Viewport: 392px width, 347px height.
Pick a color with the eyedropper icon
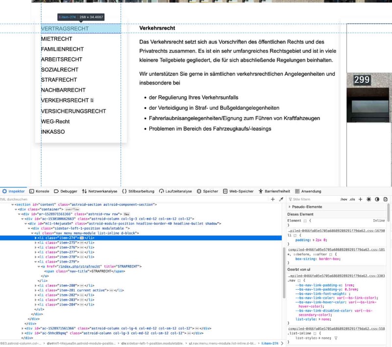point(281,199)
